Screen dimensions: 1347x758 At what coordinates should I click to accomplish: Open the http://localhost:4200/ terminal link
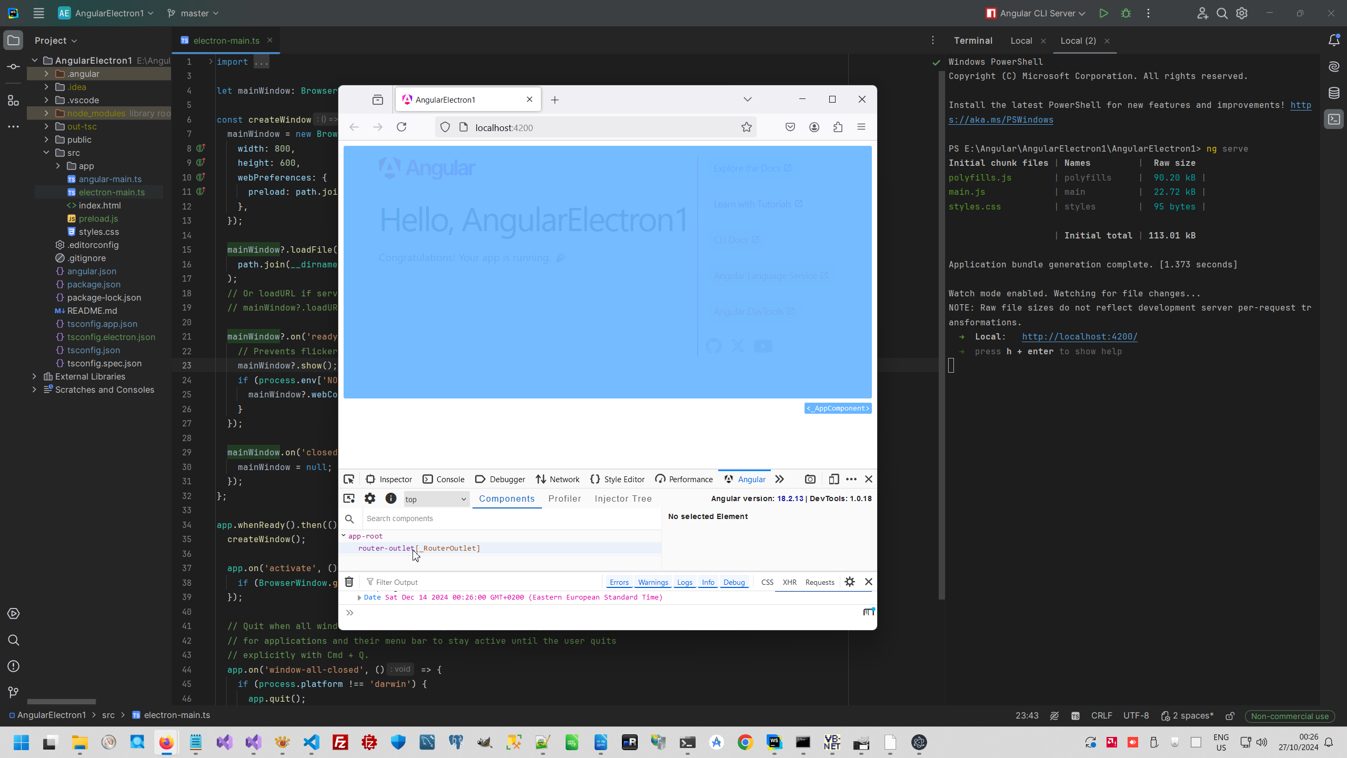1079,337
